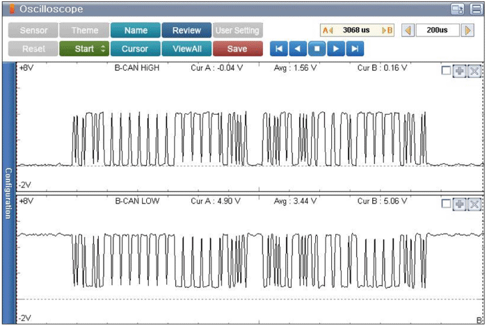Click the B-CAN HIGH channel label
This screenshot has height=326, width=487.
coord(137,68)
